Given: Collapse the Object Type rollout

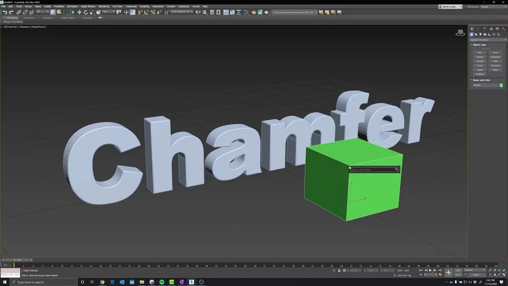Looking at the screenshot, I should tap(479, 44).
